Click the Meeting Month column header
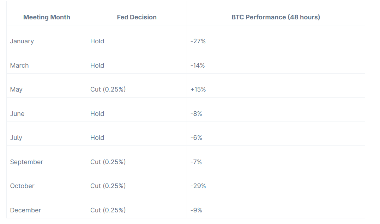The width and height of the screenshot is (380, 224). [47, 17]
